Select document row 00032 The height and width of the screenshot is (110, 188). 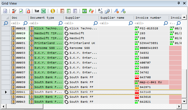pos(20,48)
